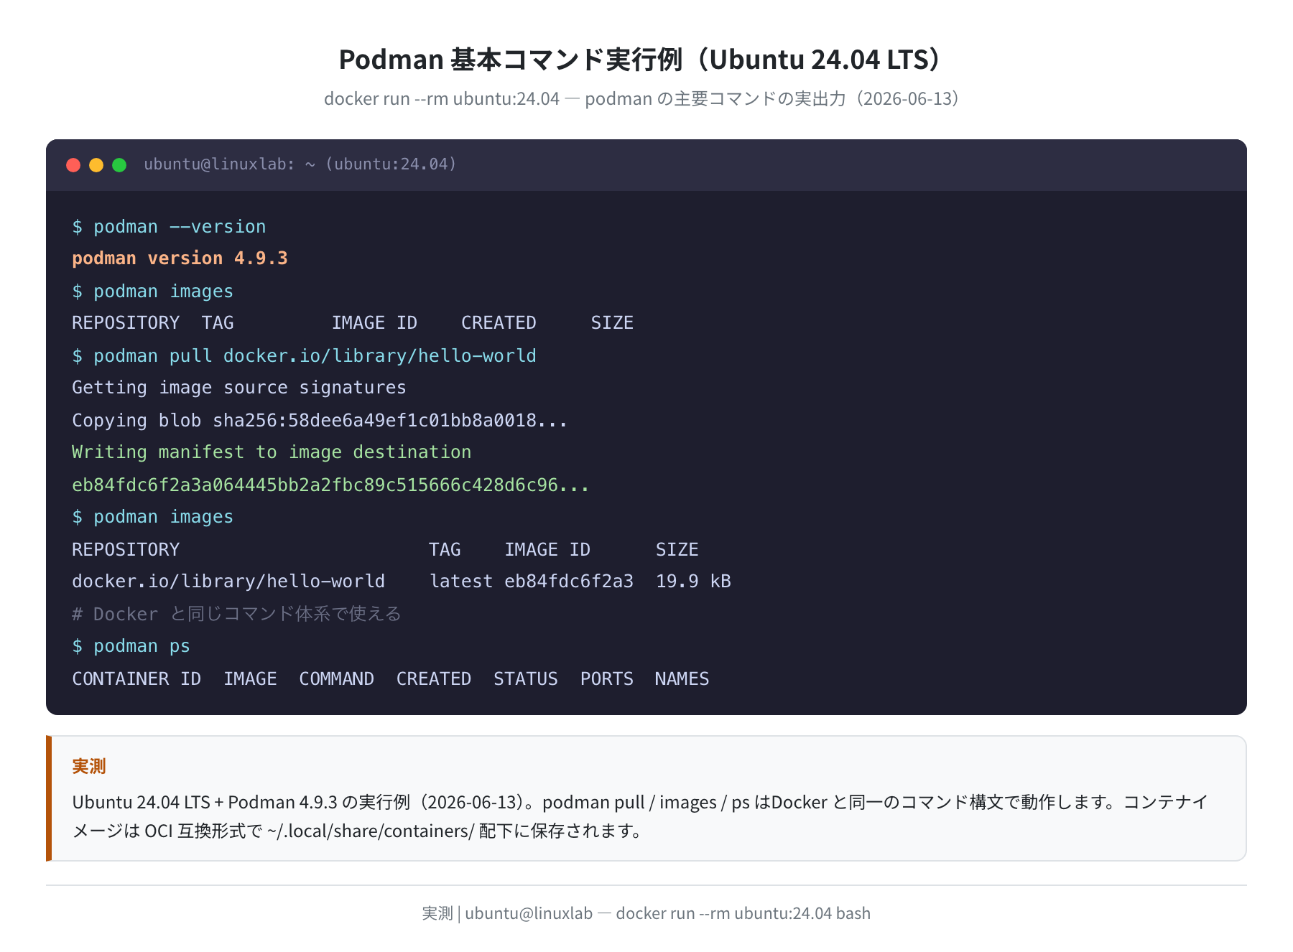Click the 'docker.io/library/hello-world' repository row entry
The height and width of the screenshot is (952, 1293).
(228, 582)
